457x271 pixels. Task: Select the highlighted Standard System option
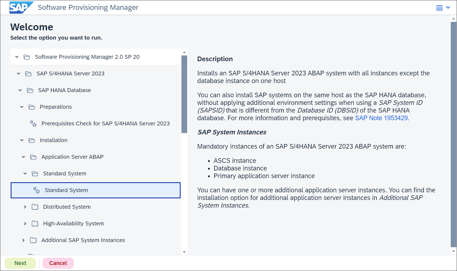(x=96, y=190)
